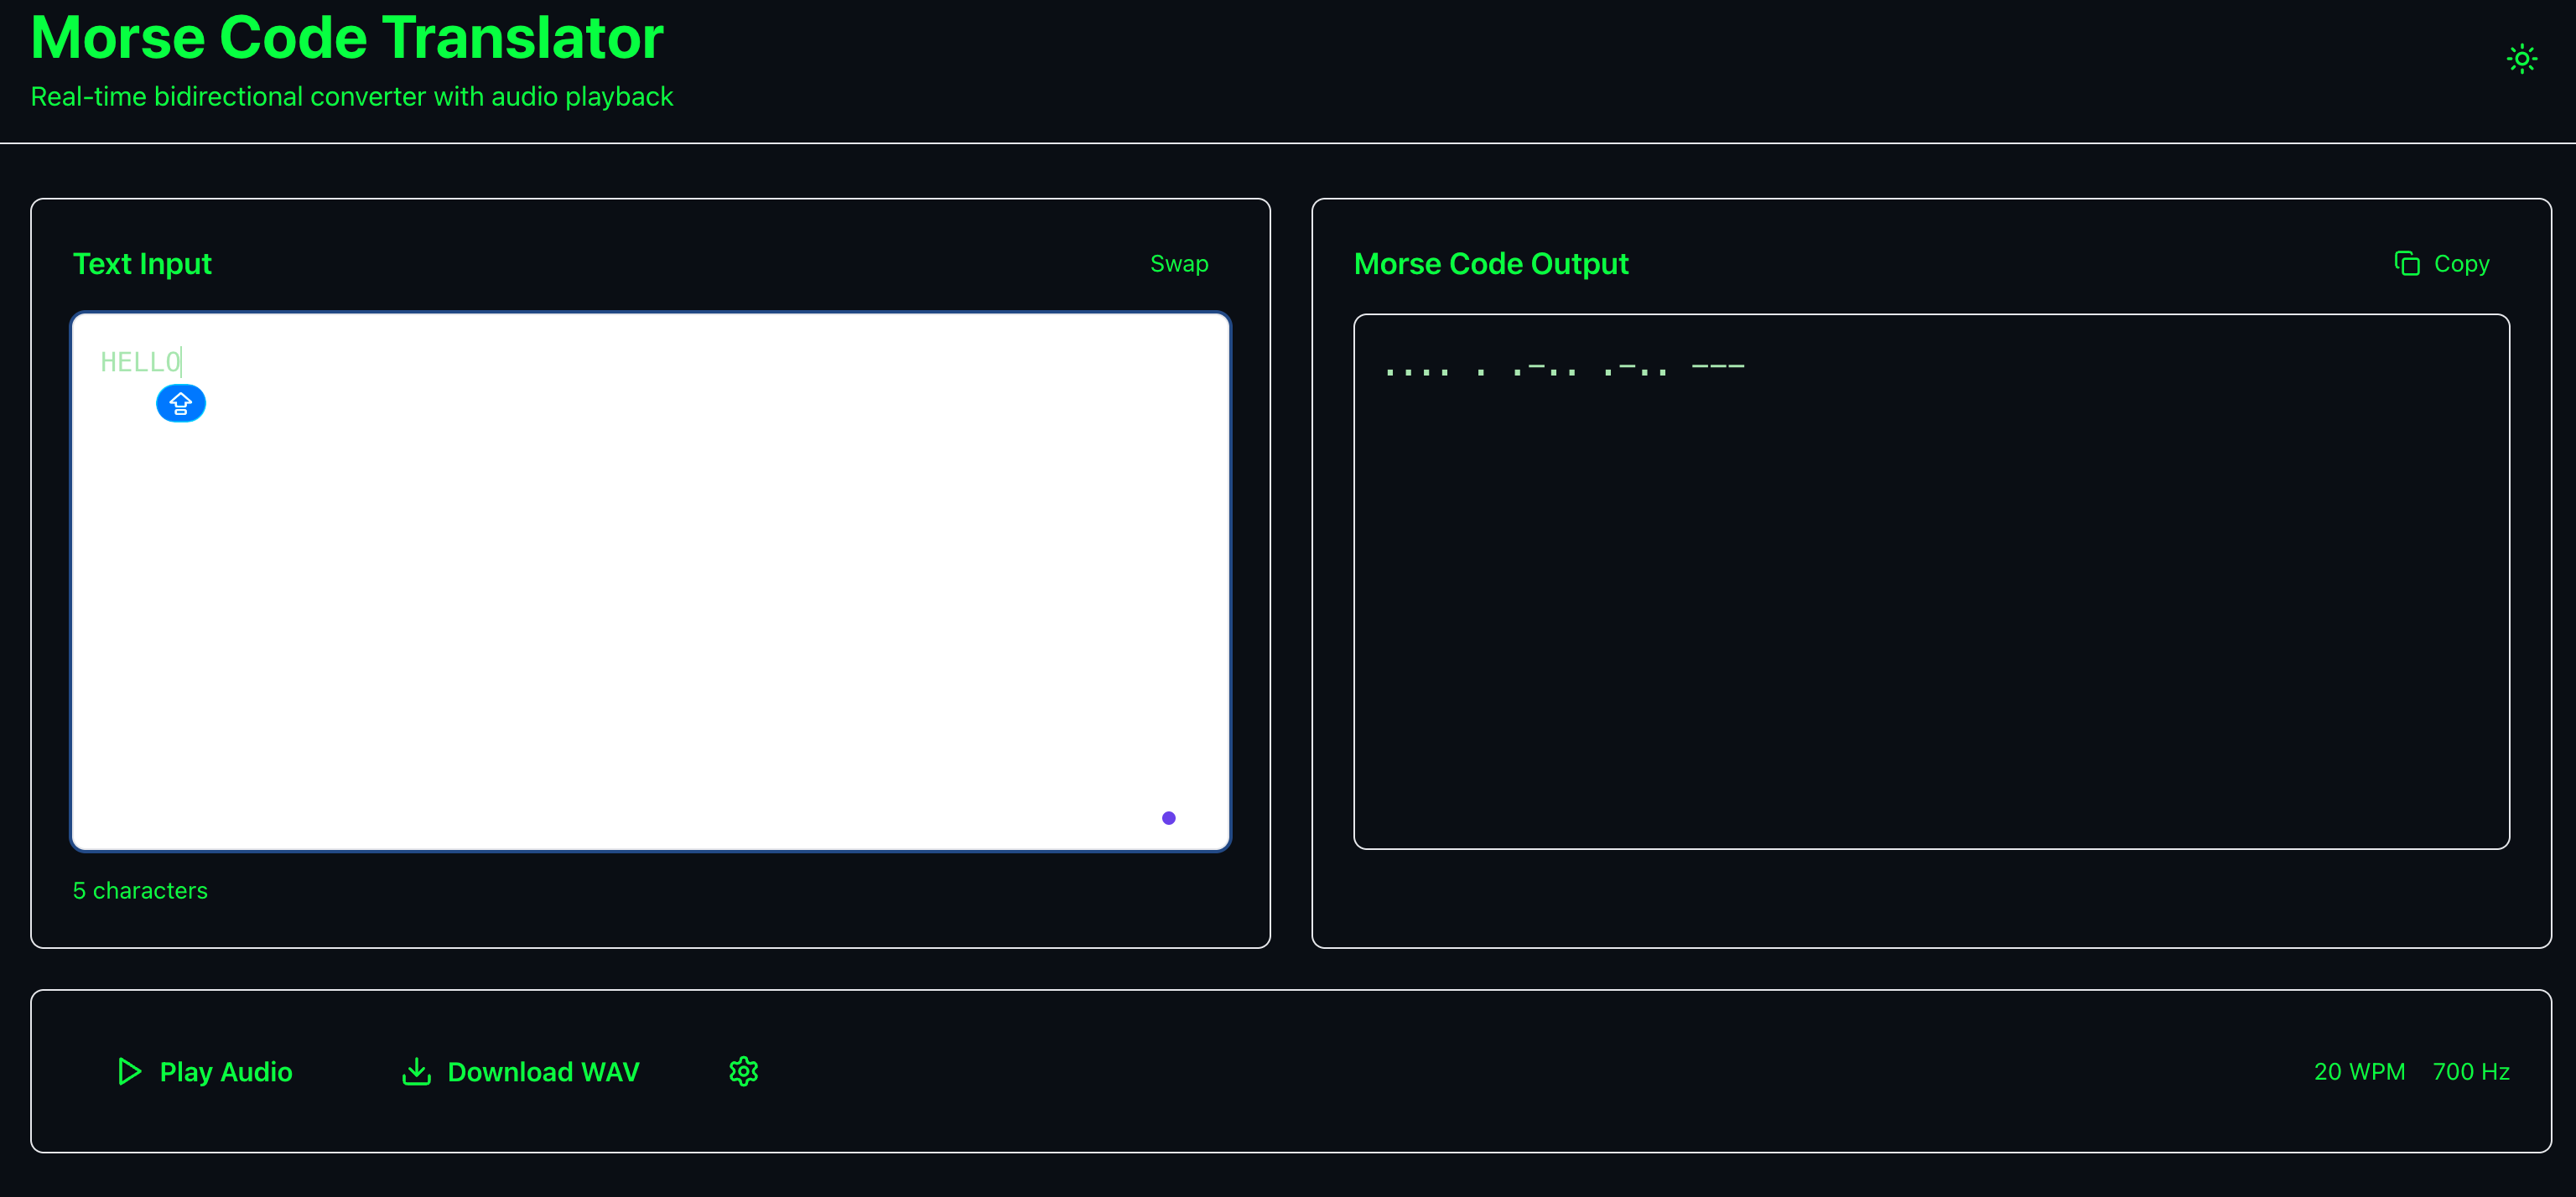
Task: Click the Download WAV download-arrow icon
Action: click(x=416, y=1071)
